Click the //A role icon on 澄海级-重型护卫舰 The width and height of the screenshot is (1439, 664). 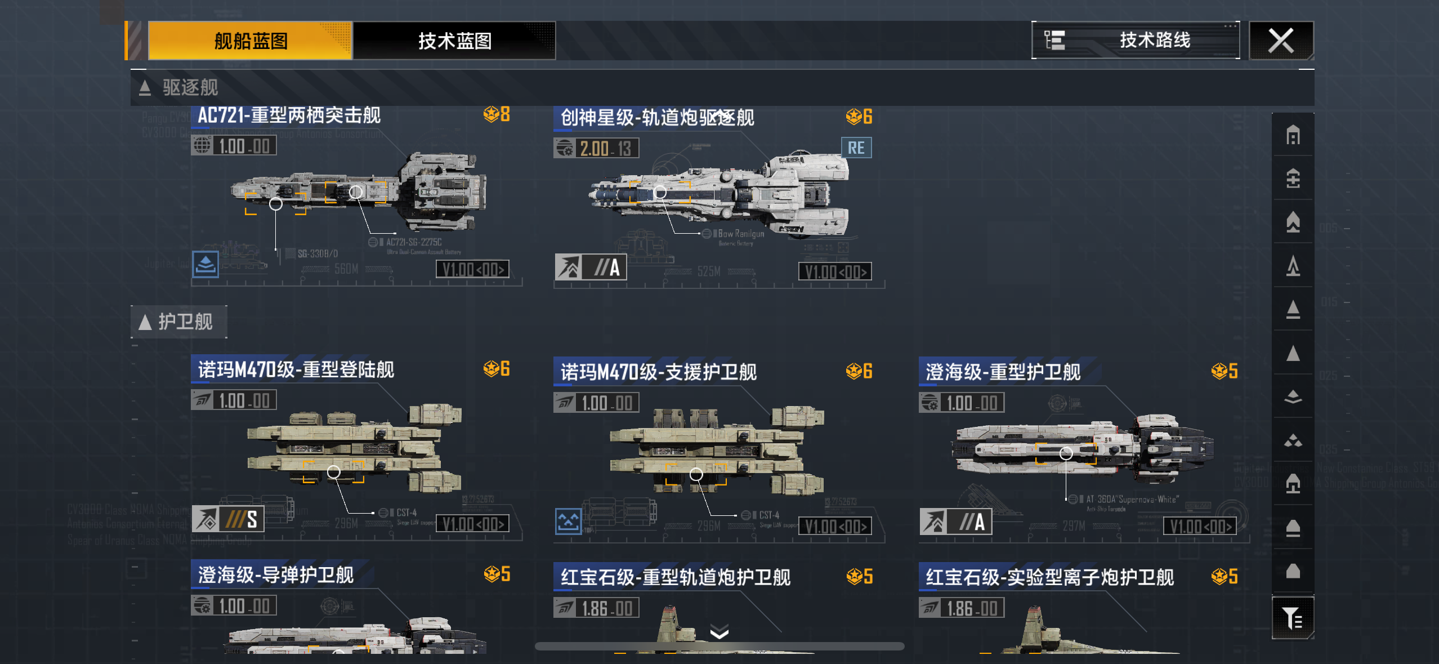click(955, 521)
